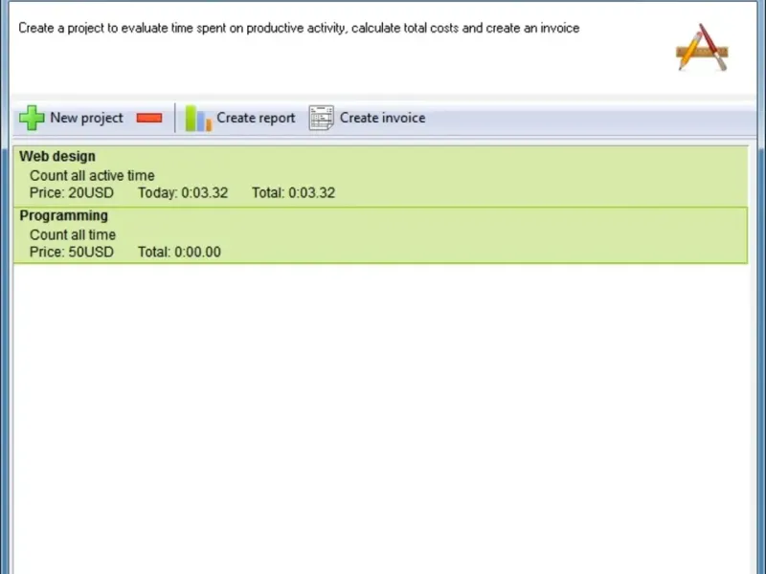Click the 'Price: 50USD' value
This screenshot has height=574, width=766.
click(71, 252)
